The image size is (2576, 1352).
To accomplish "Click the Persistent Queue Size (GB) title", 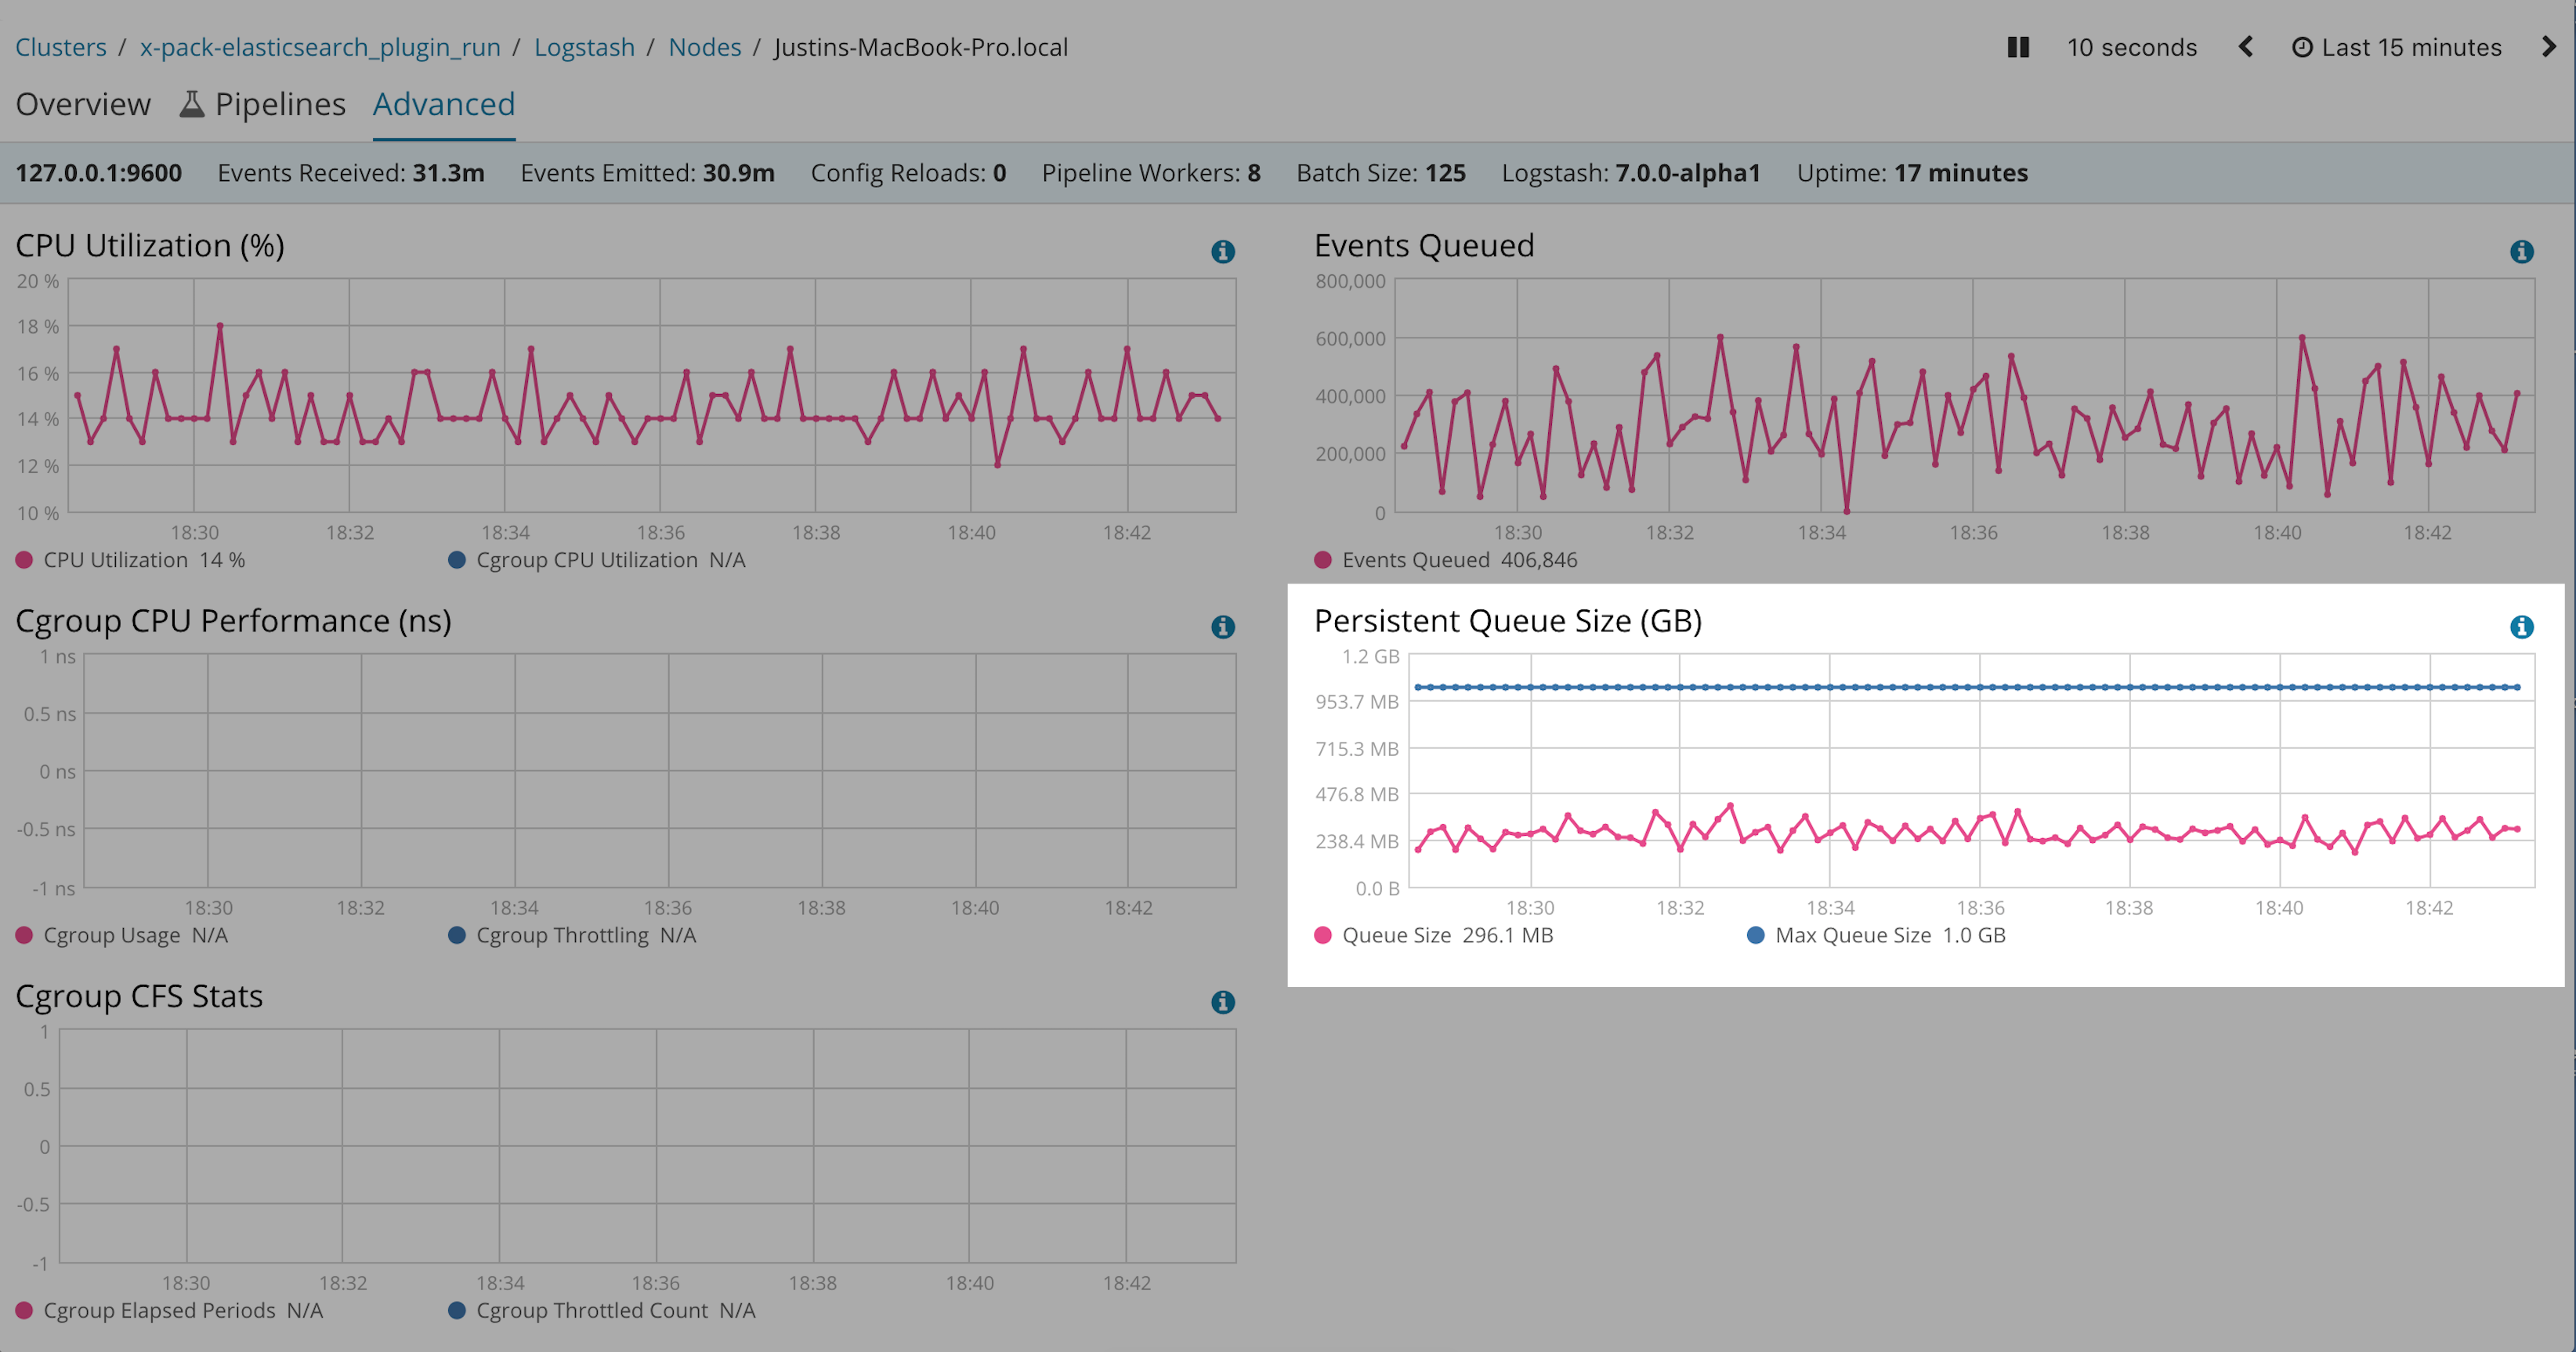I will 1508,621.
